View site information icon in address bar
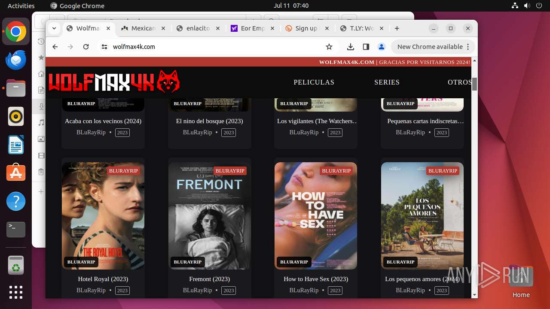This screenshot has width=550, height=309. point(104,47)
